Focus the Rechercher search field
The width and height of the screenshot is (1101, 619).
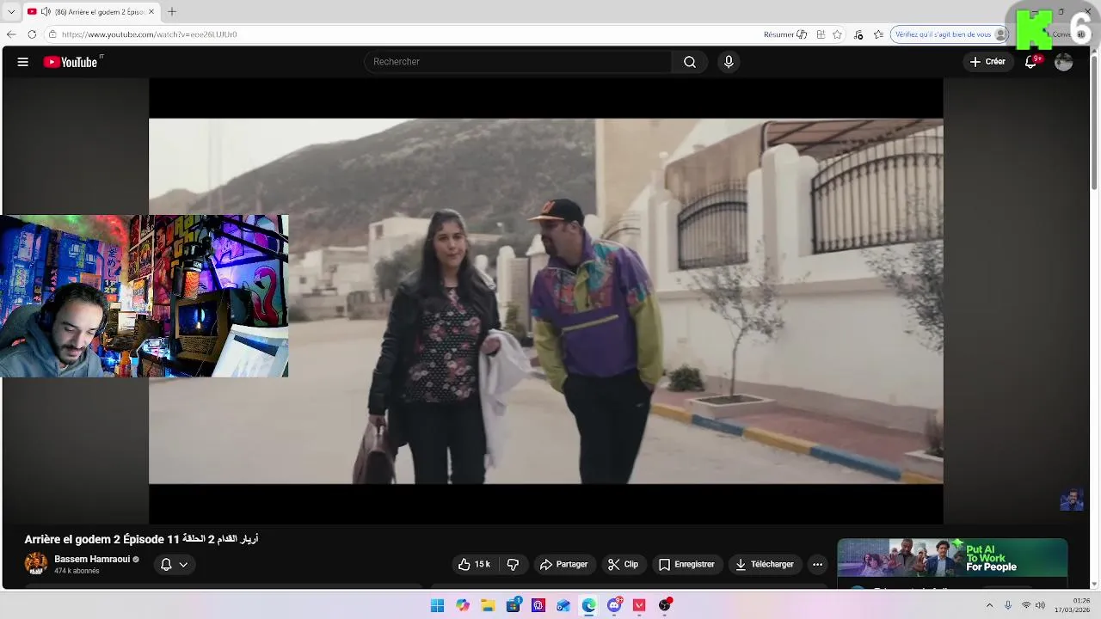pyautogui.click(x=518, y=62)
